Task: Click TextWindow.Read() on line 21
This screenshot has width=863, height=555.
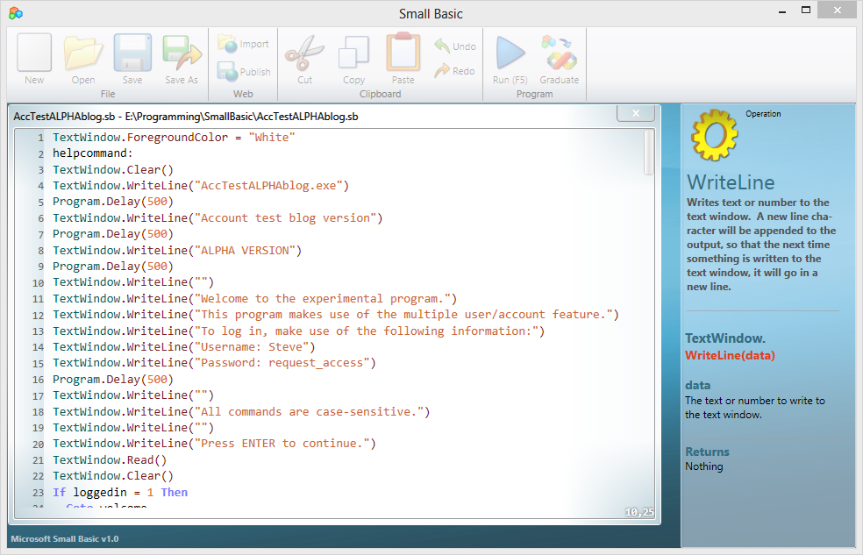Action: pyautogui.click(x=110, y=459)
